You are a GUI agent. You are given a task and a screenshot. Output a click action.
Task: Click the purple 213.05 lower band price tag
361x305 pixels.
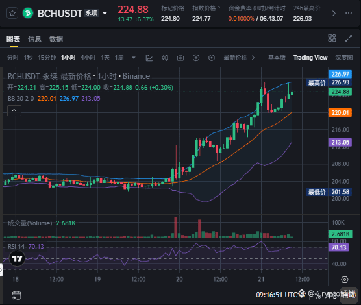(340, 143)
